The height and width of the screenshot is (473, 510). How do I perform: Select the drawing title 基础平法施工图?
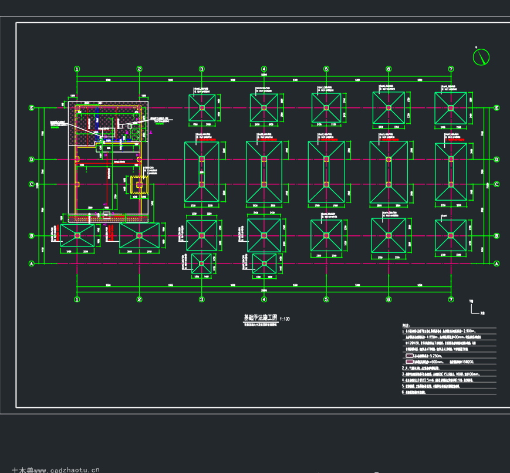261,317
